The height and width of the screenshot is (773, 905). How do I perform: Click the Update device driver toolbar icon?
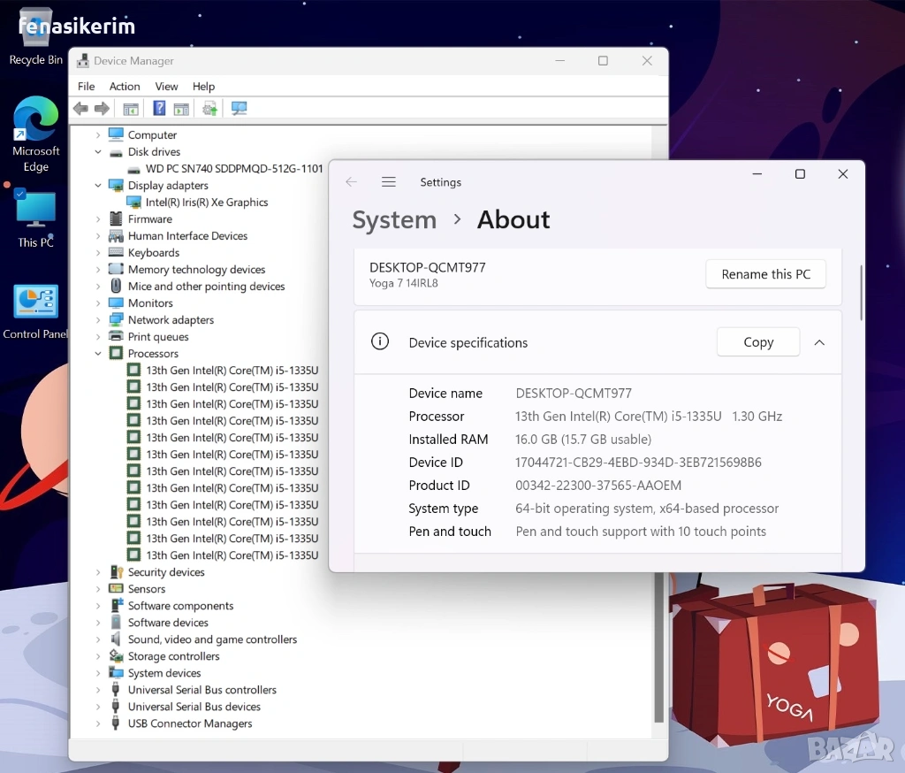tap(209, 109)
